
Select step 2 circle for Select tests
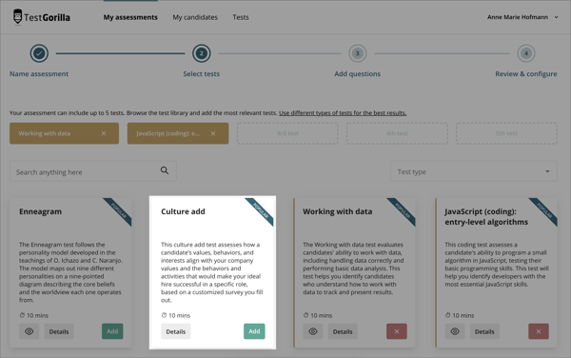click(202, 53)
